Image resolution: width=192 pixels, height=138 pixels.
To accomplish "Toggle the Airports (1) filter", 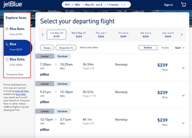I will (x=66, y=48).
